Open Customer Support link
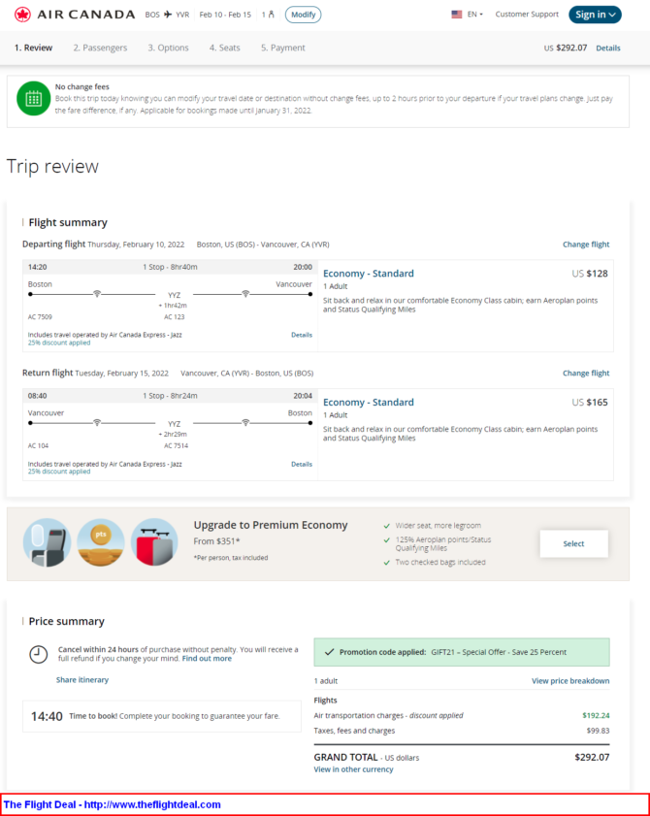Screen dimensions: 650x816 (x=527, y=14)
